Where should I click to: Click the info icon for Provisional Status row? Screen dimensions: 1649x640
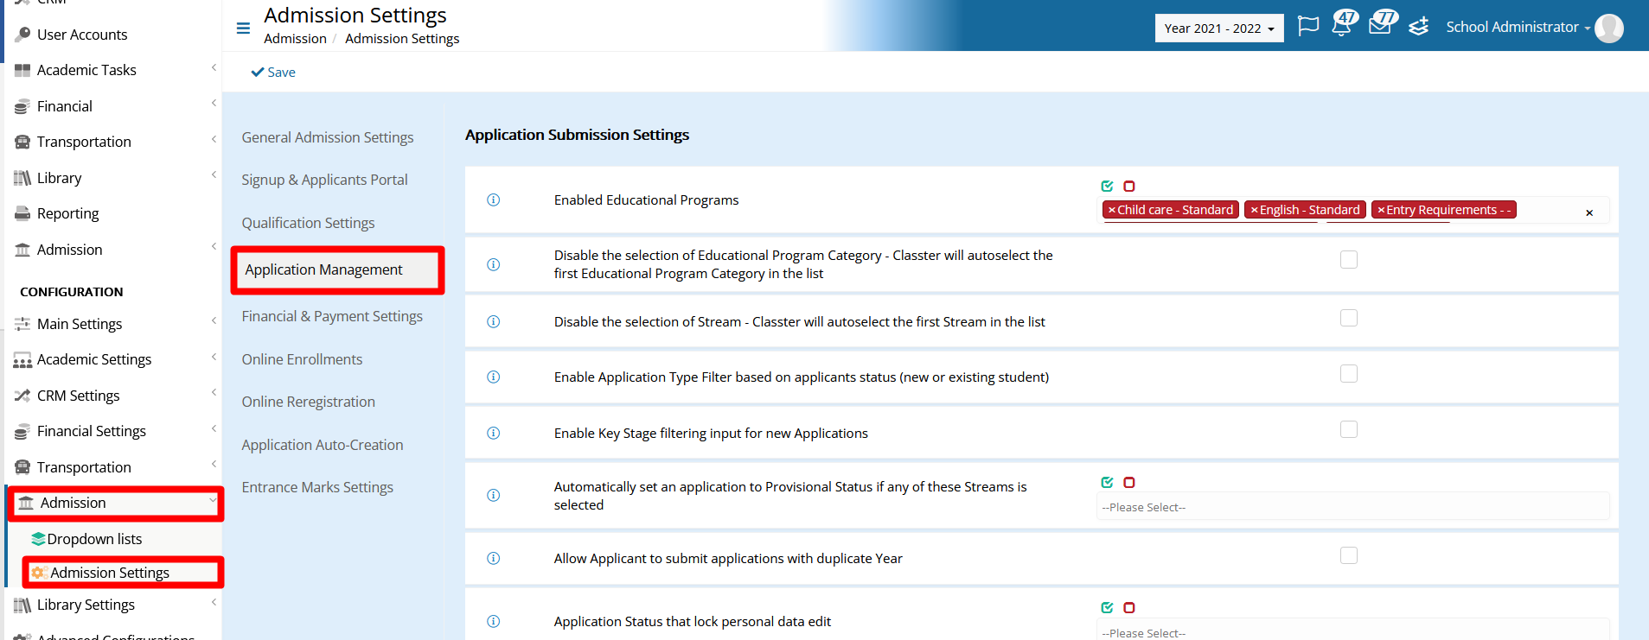tap(493, 495)
